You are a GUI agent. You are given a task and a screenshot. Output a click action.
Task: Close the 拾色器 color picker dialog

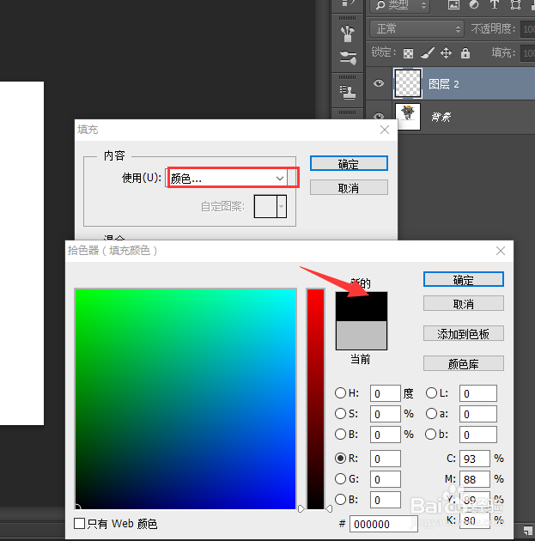(501, 251)
